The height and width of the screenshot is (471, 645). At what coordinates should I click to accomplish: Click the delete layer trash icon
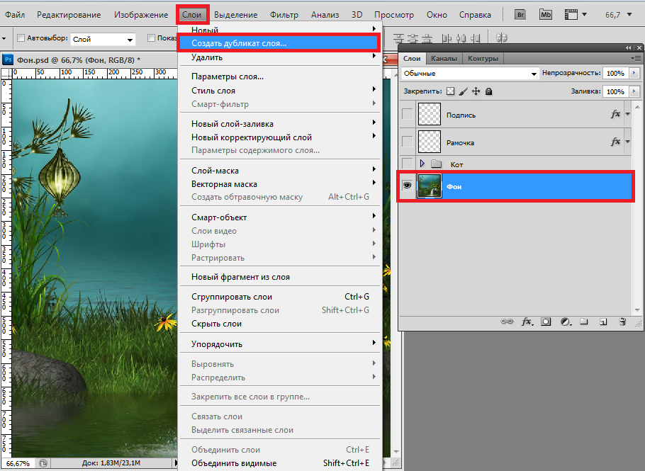tap(622, 322)
